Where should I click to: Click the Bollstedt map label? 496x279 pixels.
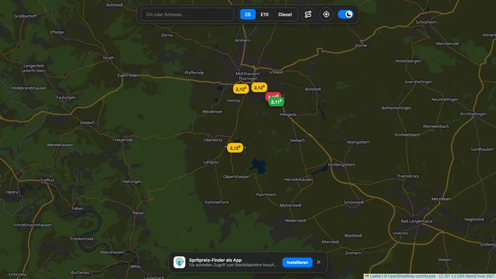(313, 89)
